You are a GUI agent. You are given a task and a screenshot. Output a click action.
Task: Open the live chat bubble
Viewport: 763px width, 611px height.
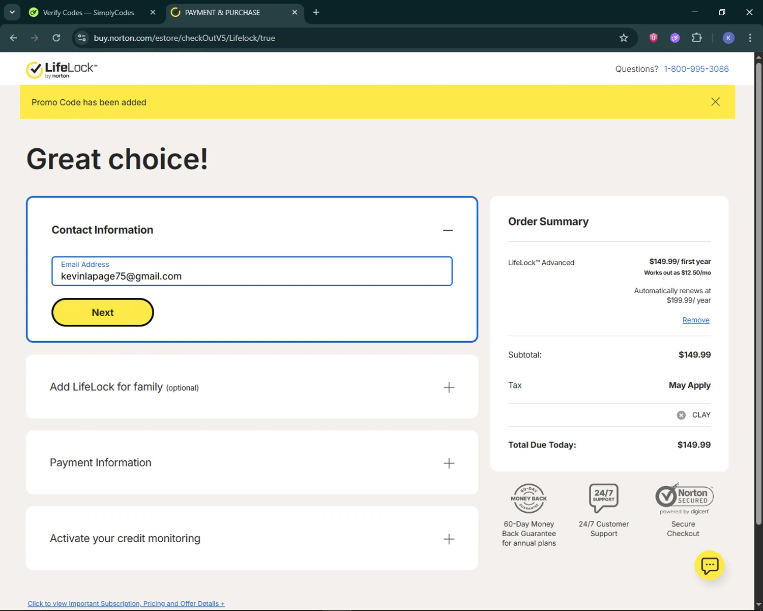(710, 565)
